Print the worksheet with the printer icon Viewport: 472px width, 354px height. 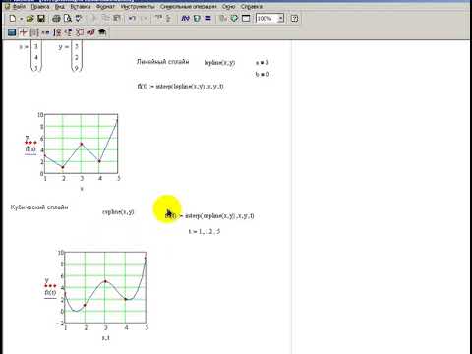56,19
